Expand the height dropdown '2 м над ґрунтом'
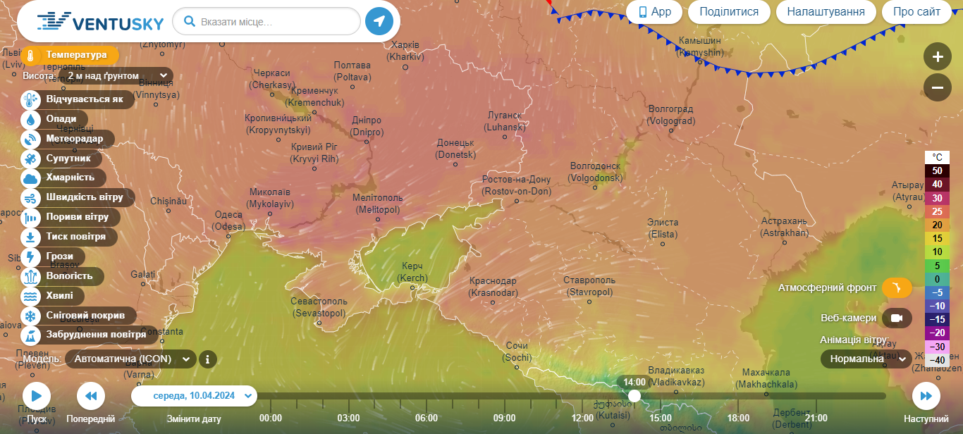Viewport: 963px width, 434px height. (x=117, y=75)
